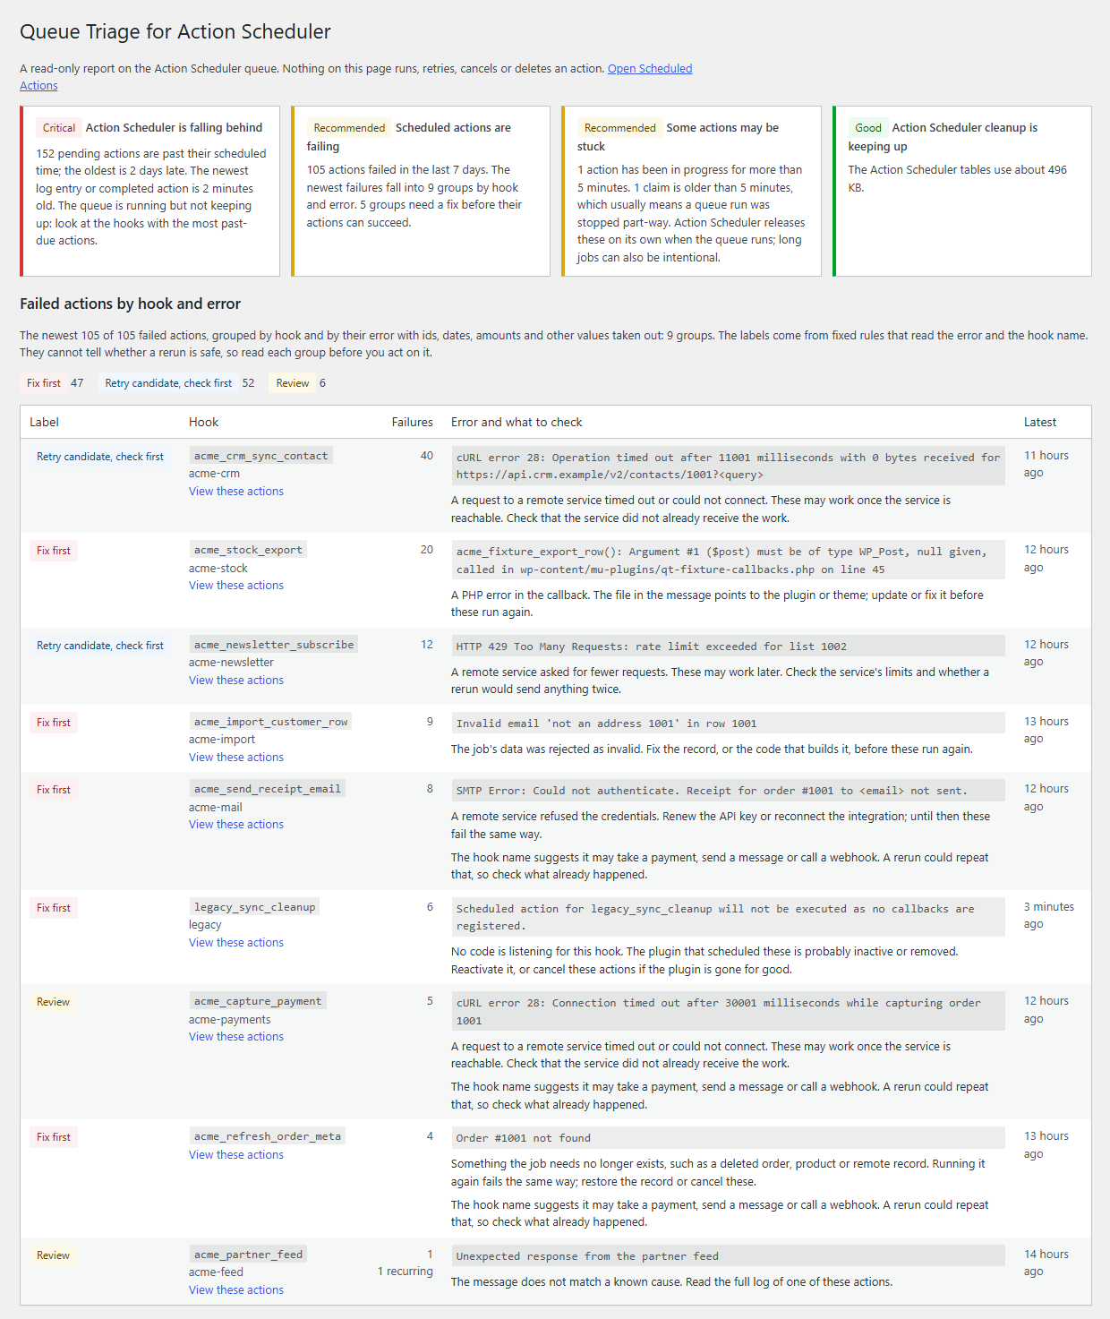Click 'Unexpected response from the partner feed' error
Screen dimensions: 1110x1319
(x=728, y=1256)
